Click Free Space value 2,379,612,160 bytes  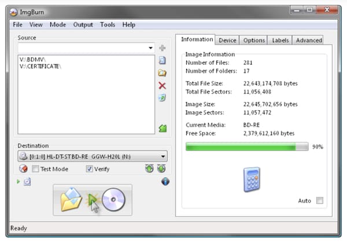click(269, 133)
